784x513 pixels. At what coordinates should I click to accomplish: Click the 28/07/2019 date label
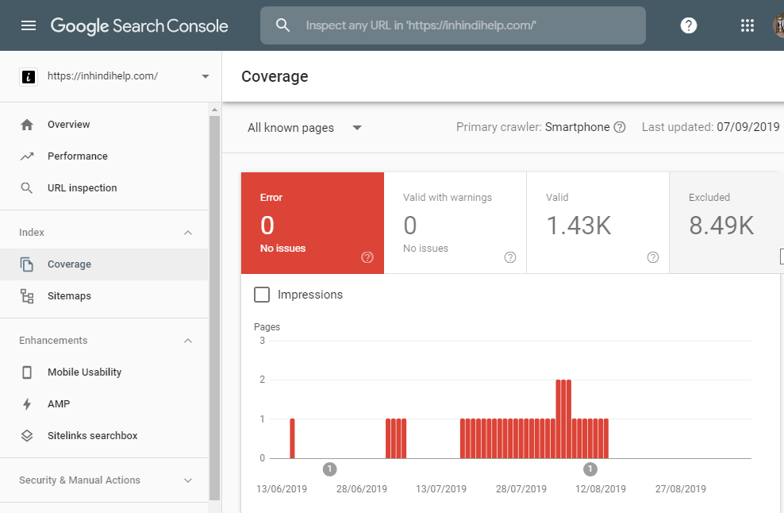[521, 489]
